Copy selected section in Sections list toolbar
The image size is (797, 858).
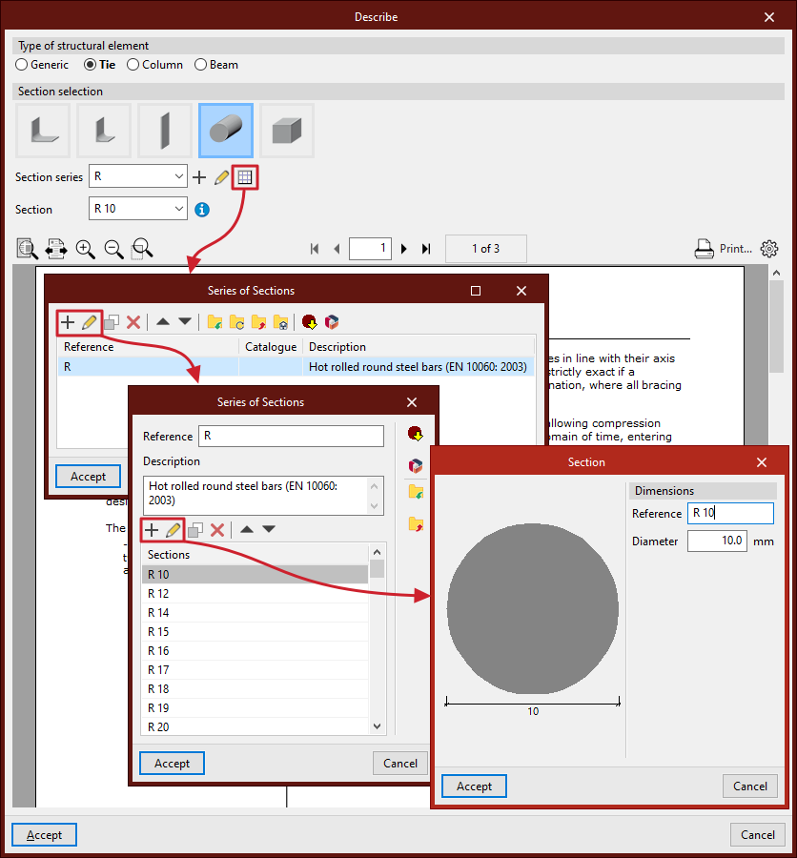pyautogui.click(x=195, y=530)
